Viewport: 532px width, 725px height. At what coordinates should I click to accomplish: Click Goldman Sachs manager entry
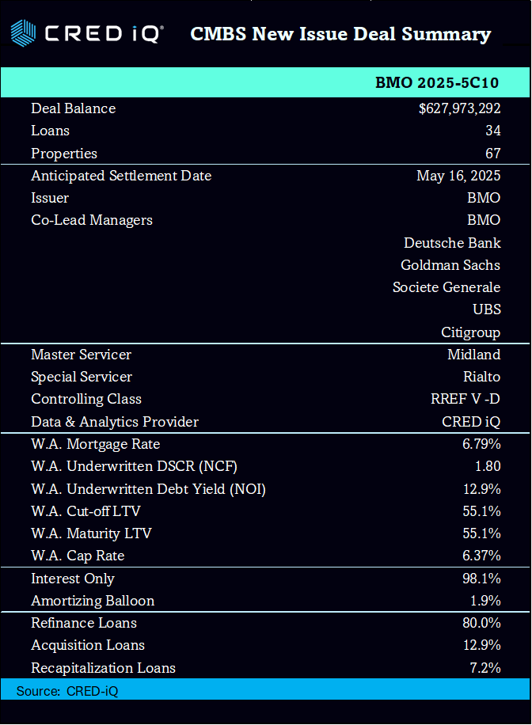(x=450, y=265)
